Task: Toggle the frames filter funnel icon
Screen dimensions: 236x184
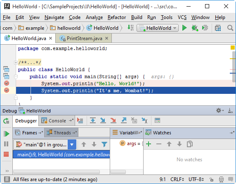Action: pyautogui.click(x=104, y=144)
